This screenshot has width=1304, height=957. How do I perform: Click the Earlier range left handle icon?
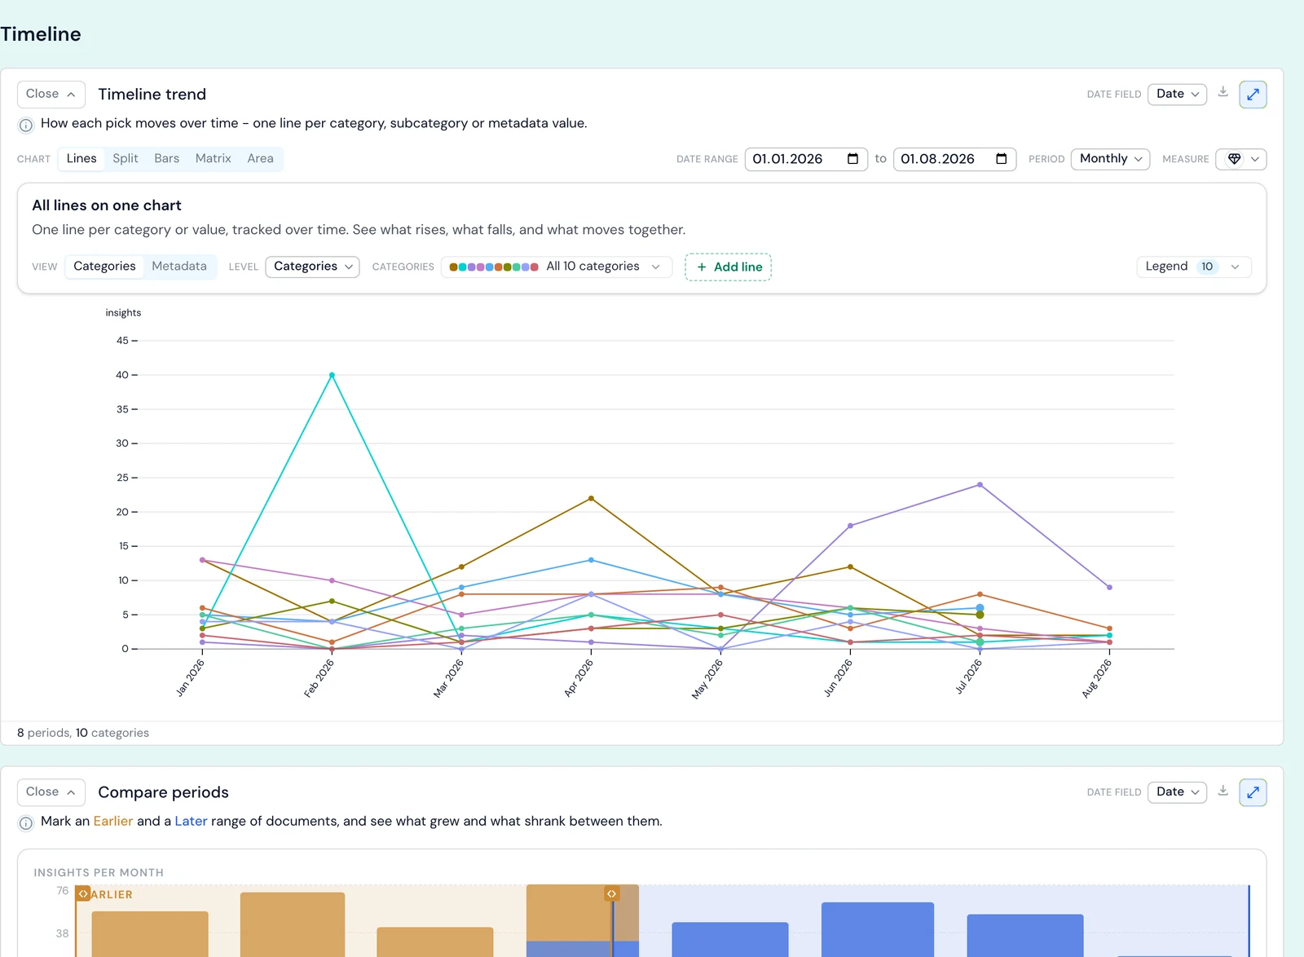(83, 893)
